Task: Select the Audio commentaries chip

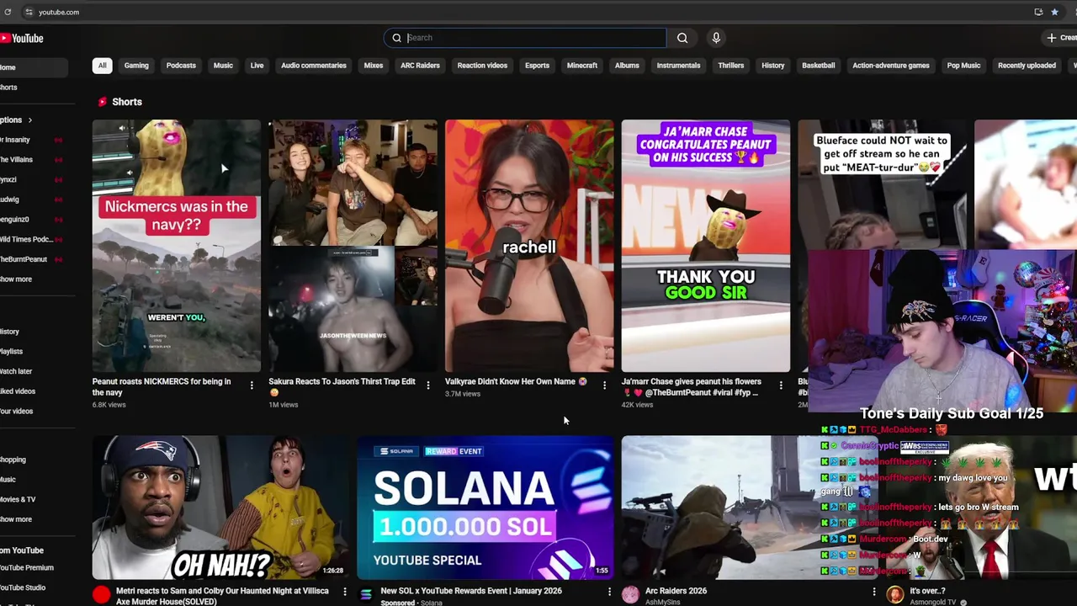Action: coord(313,66)
